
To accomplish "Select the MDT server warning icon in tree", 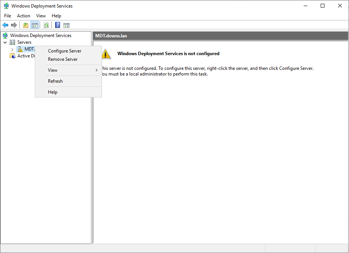I will point(20,49).
